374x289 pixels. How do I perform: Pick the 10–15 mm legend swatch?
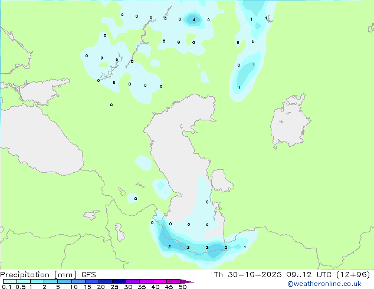[78, 281]
